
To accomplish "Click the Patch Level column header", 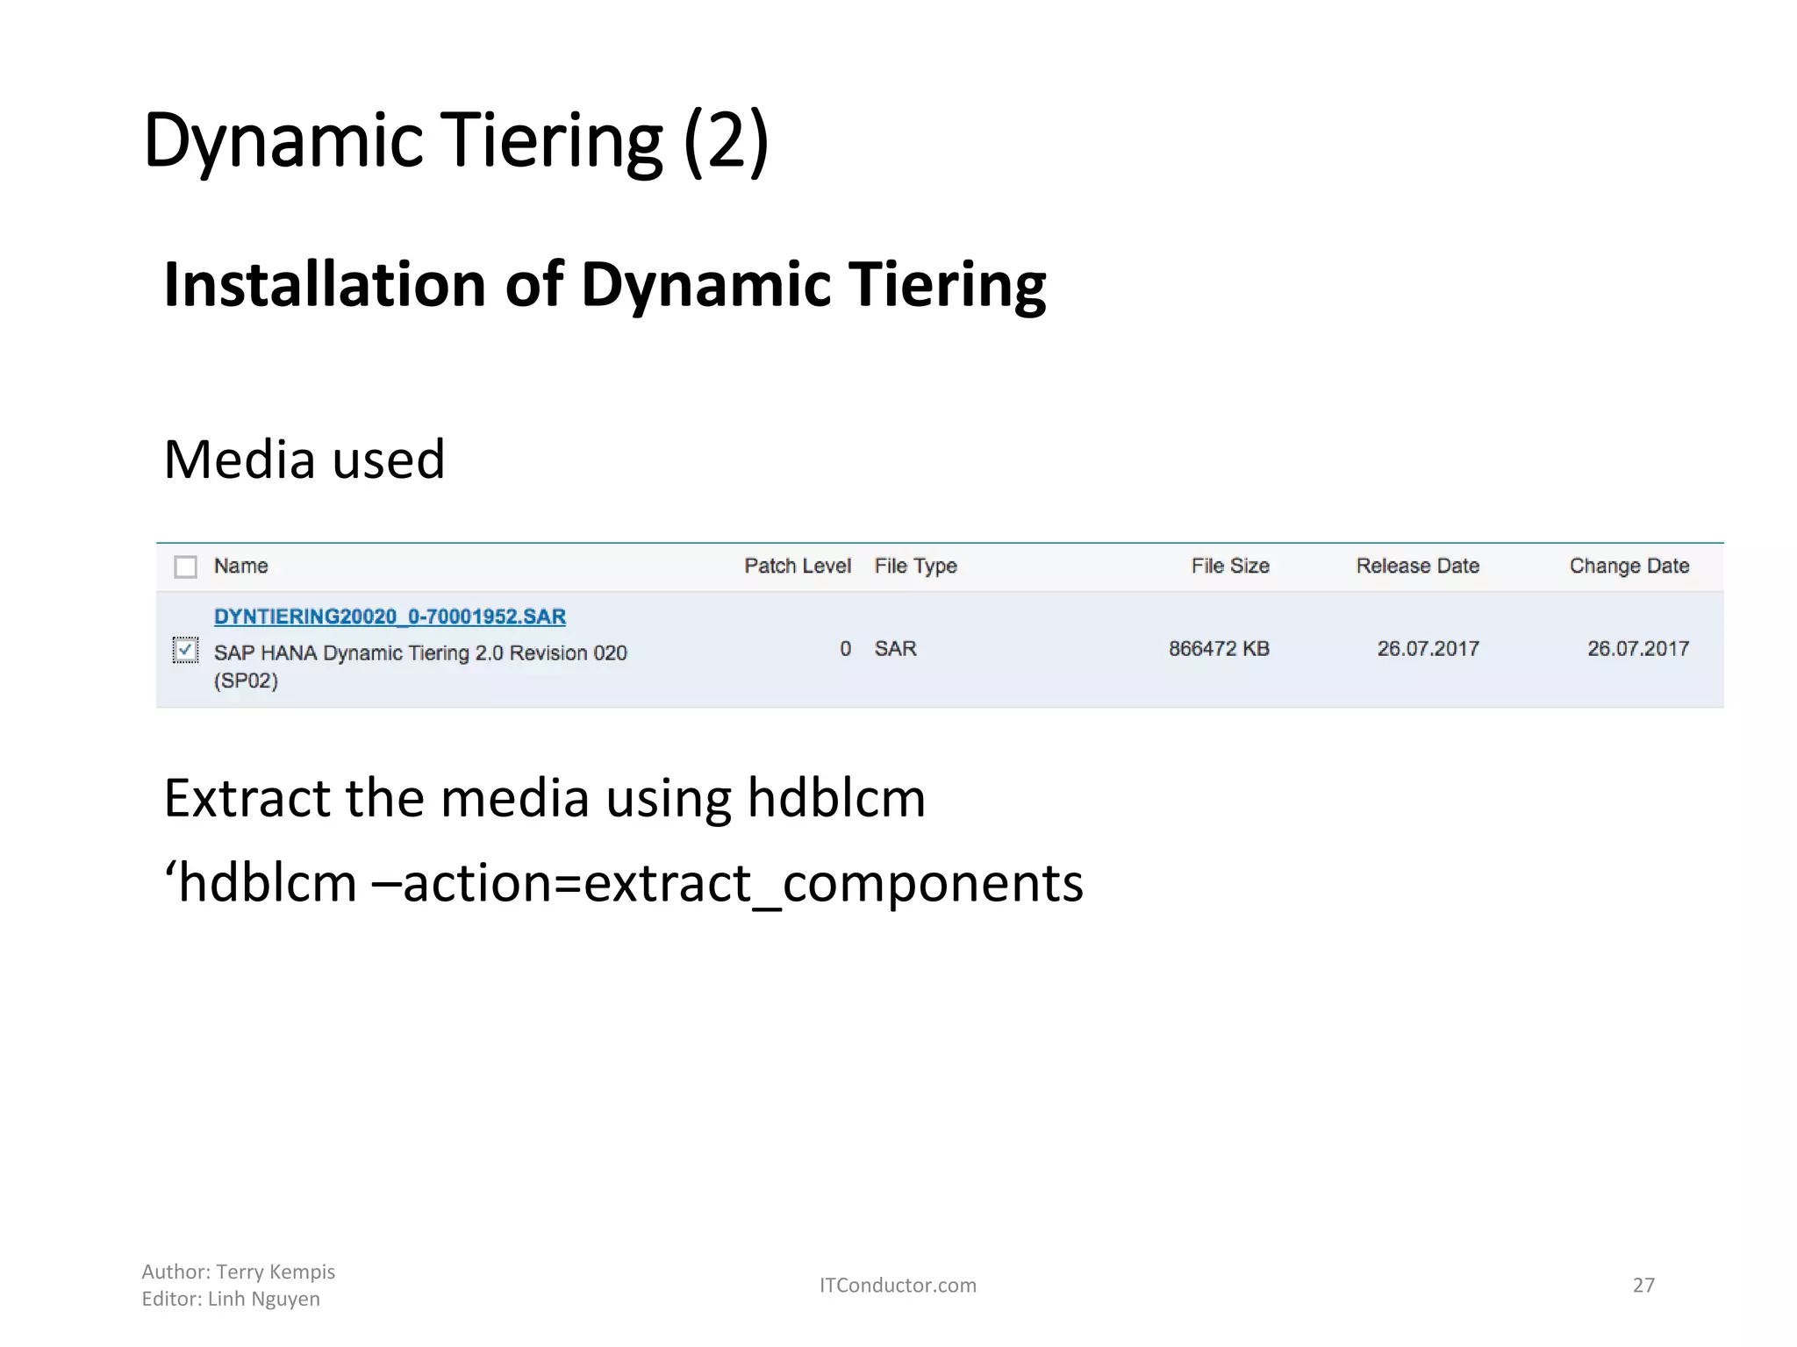I will coord(798,566).
